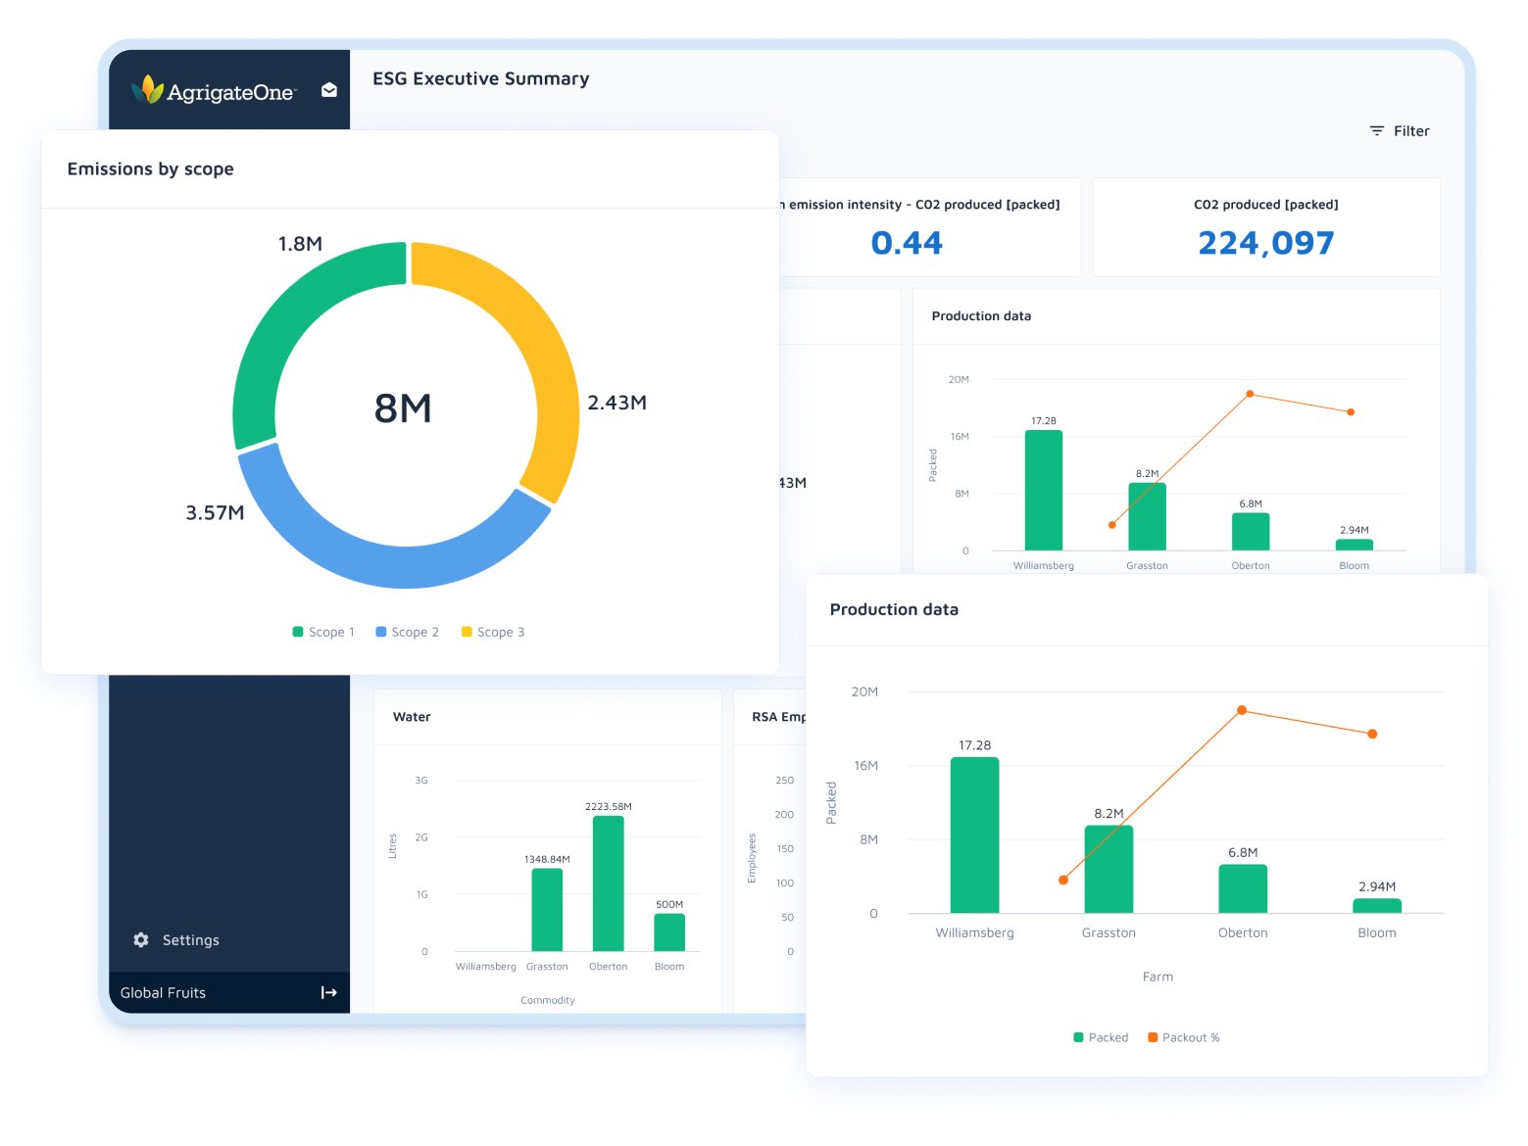This screenshot has width=1528, height=1146.
Task: Click the orange Packout % legend dot
Action: click(x=1153, y=1037)
